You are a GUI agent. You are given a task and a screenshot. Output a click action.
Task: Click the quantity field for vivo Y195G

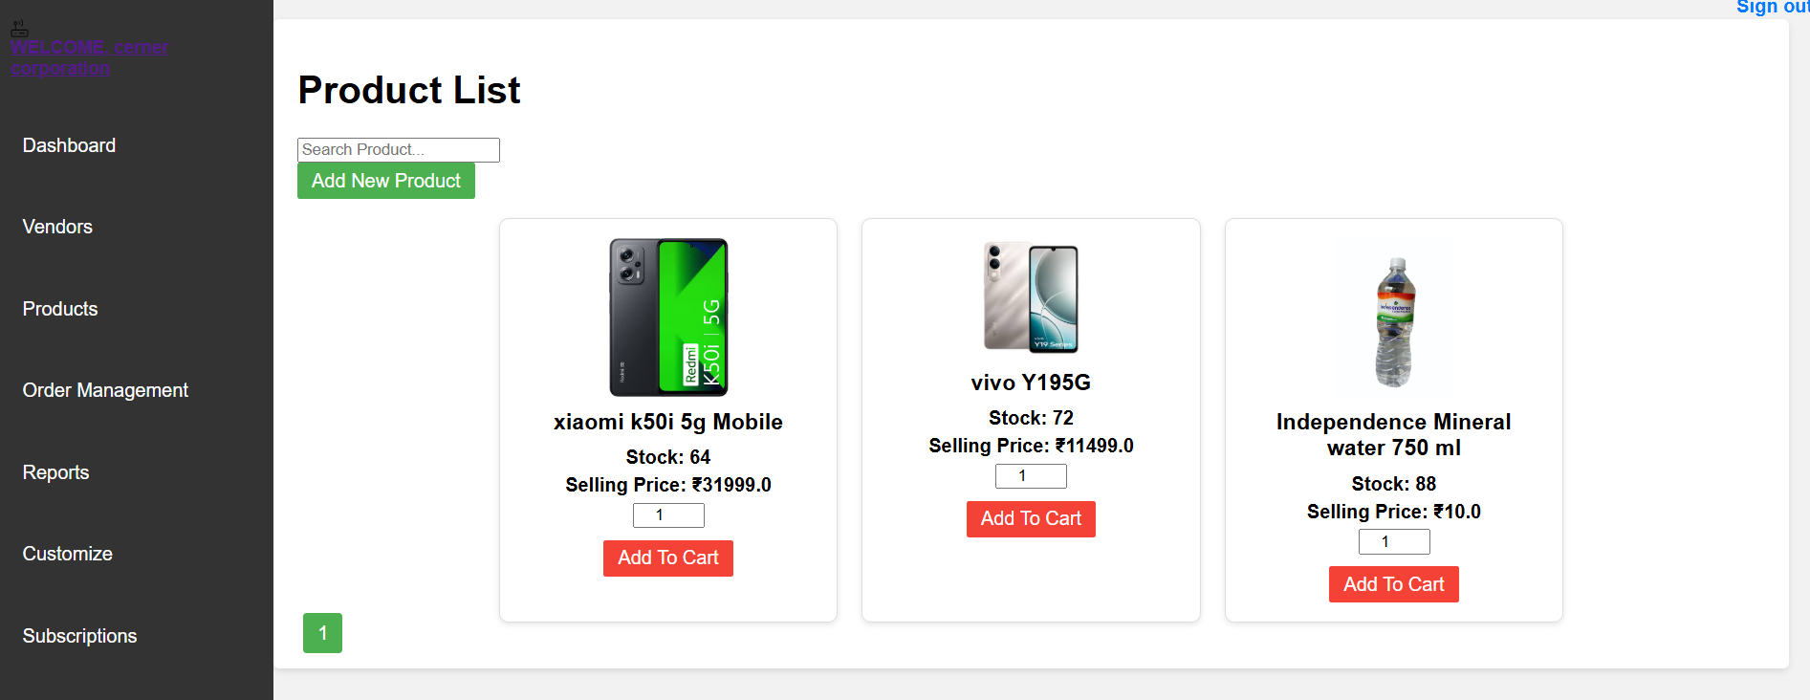click(1031, 475)
